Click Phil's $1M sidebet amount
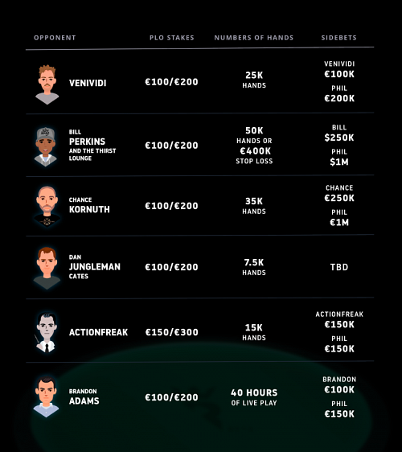The image size is (402, 452). 339,162
